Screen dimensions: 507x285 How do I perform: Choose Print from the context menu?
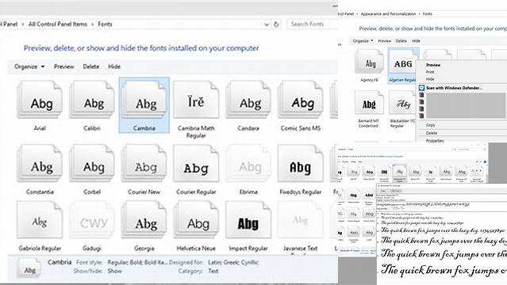tap(430, 72)
